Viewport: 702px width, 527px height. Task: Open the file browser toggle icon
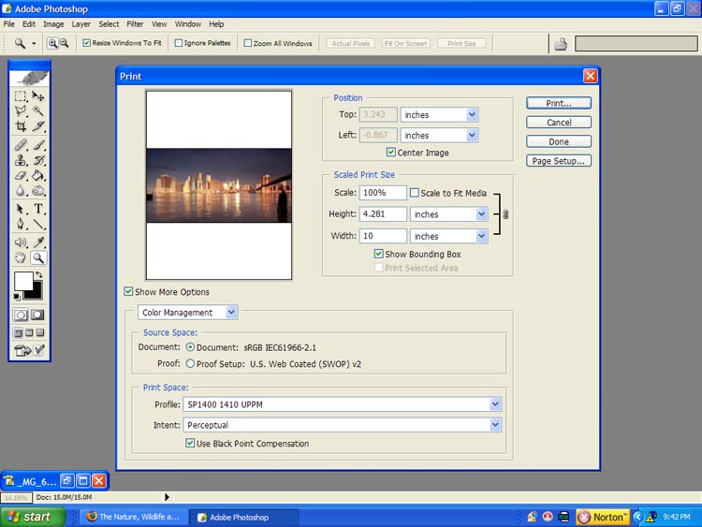tap(561, 43)
